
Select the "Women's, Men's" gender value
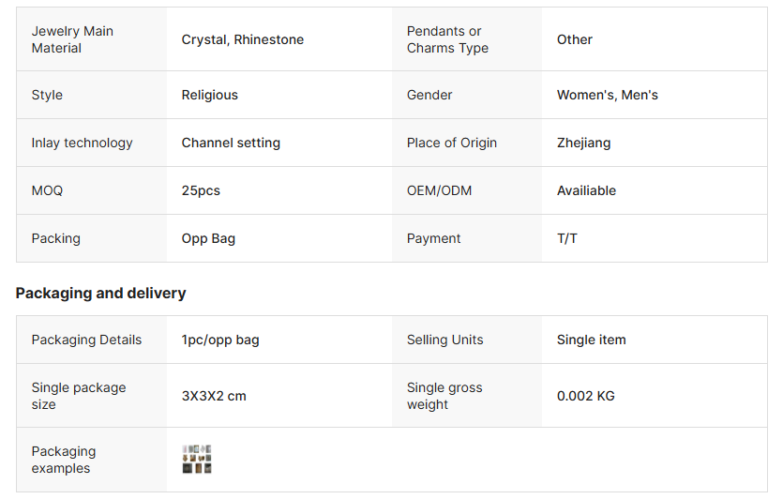pyautogui.click(x=608, y=95)
